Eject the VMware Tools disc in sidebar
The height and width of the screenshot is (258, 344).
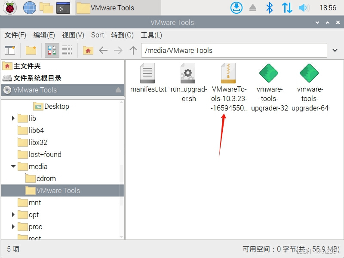118,90
